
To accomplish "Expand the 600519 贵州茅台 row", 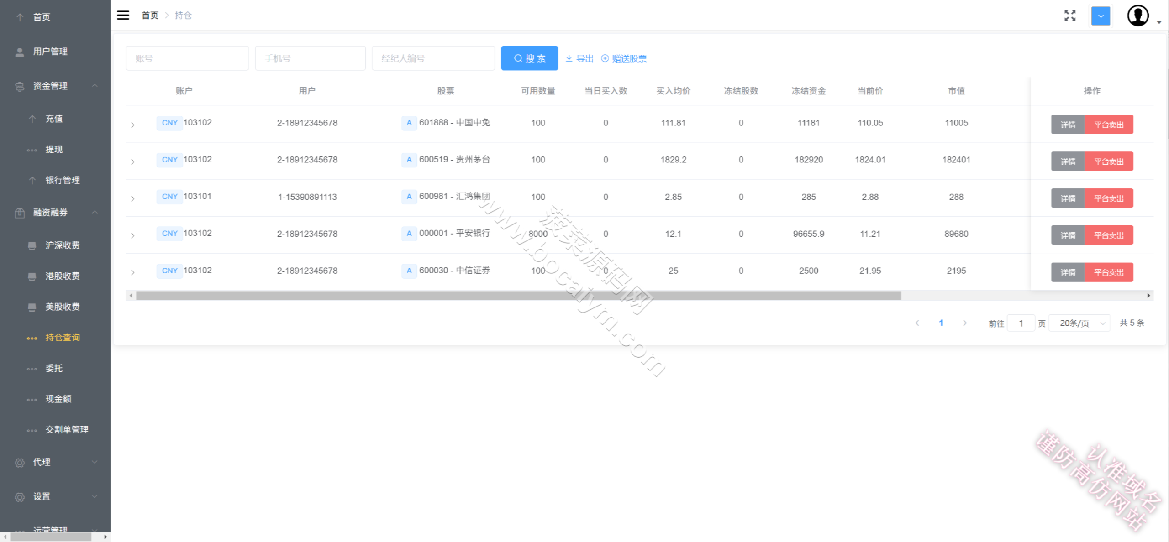I will pyautogui.click(x=132, y=162).
